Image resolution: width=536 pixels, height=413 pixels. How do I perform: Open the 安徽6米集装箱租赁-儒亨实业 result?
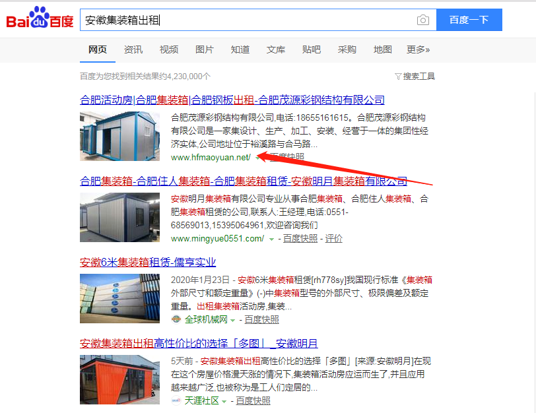(148, 263)
